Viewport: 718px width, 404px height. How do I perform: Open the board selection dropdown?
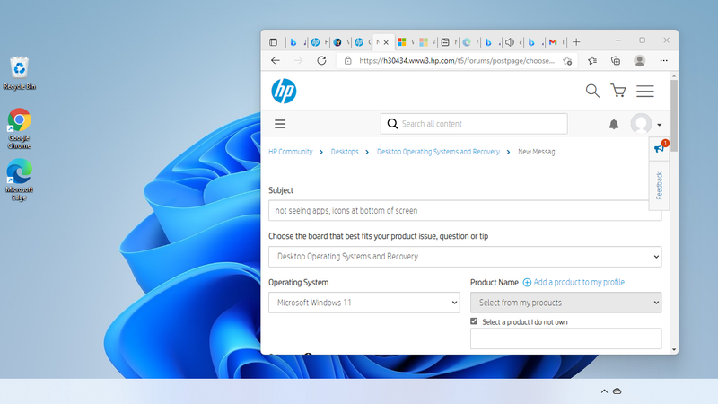tap(465, 257)
